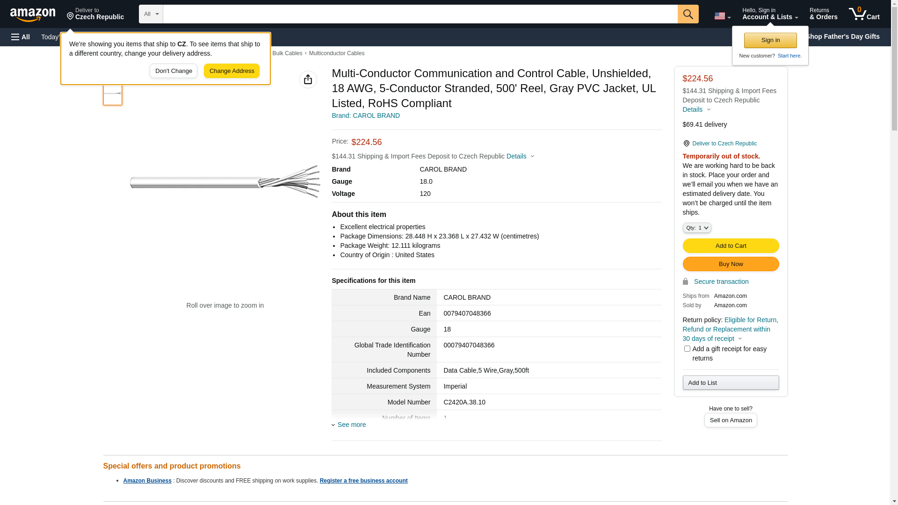898x505 pixels.
Task: Open the All hamburger menu
Action: click(x=21, y=37)
